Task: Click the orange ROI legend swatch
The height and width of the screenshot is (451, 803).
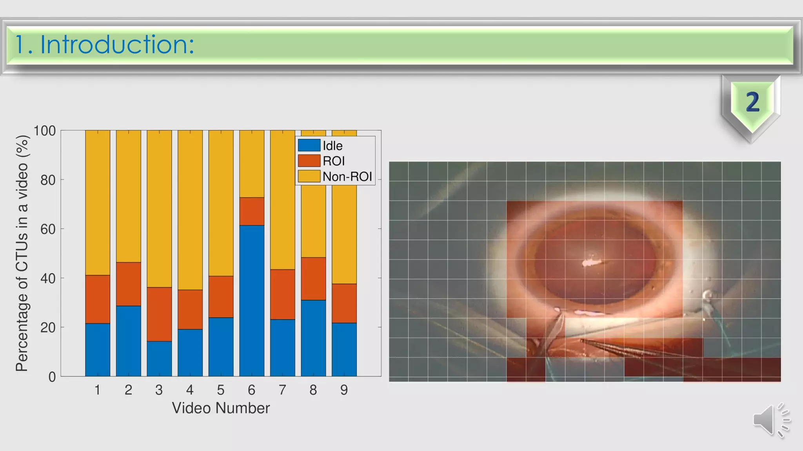Action: point(309,161)
